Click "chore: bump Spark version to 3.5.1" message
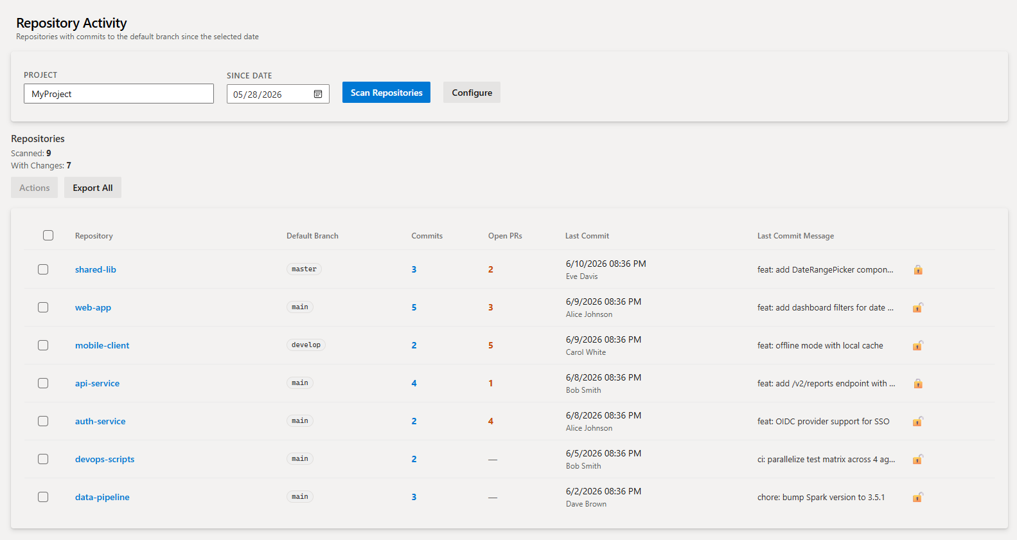This screenshot has height=540, width=1017. point(821,497)
